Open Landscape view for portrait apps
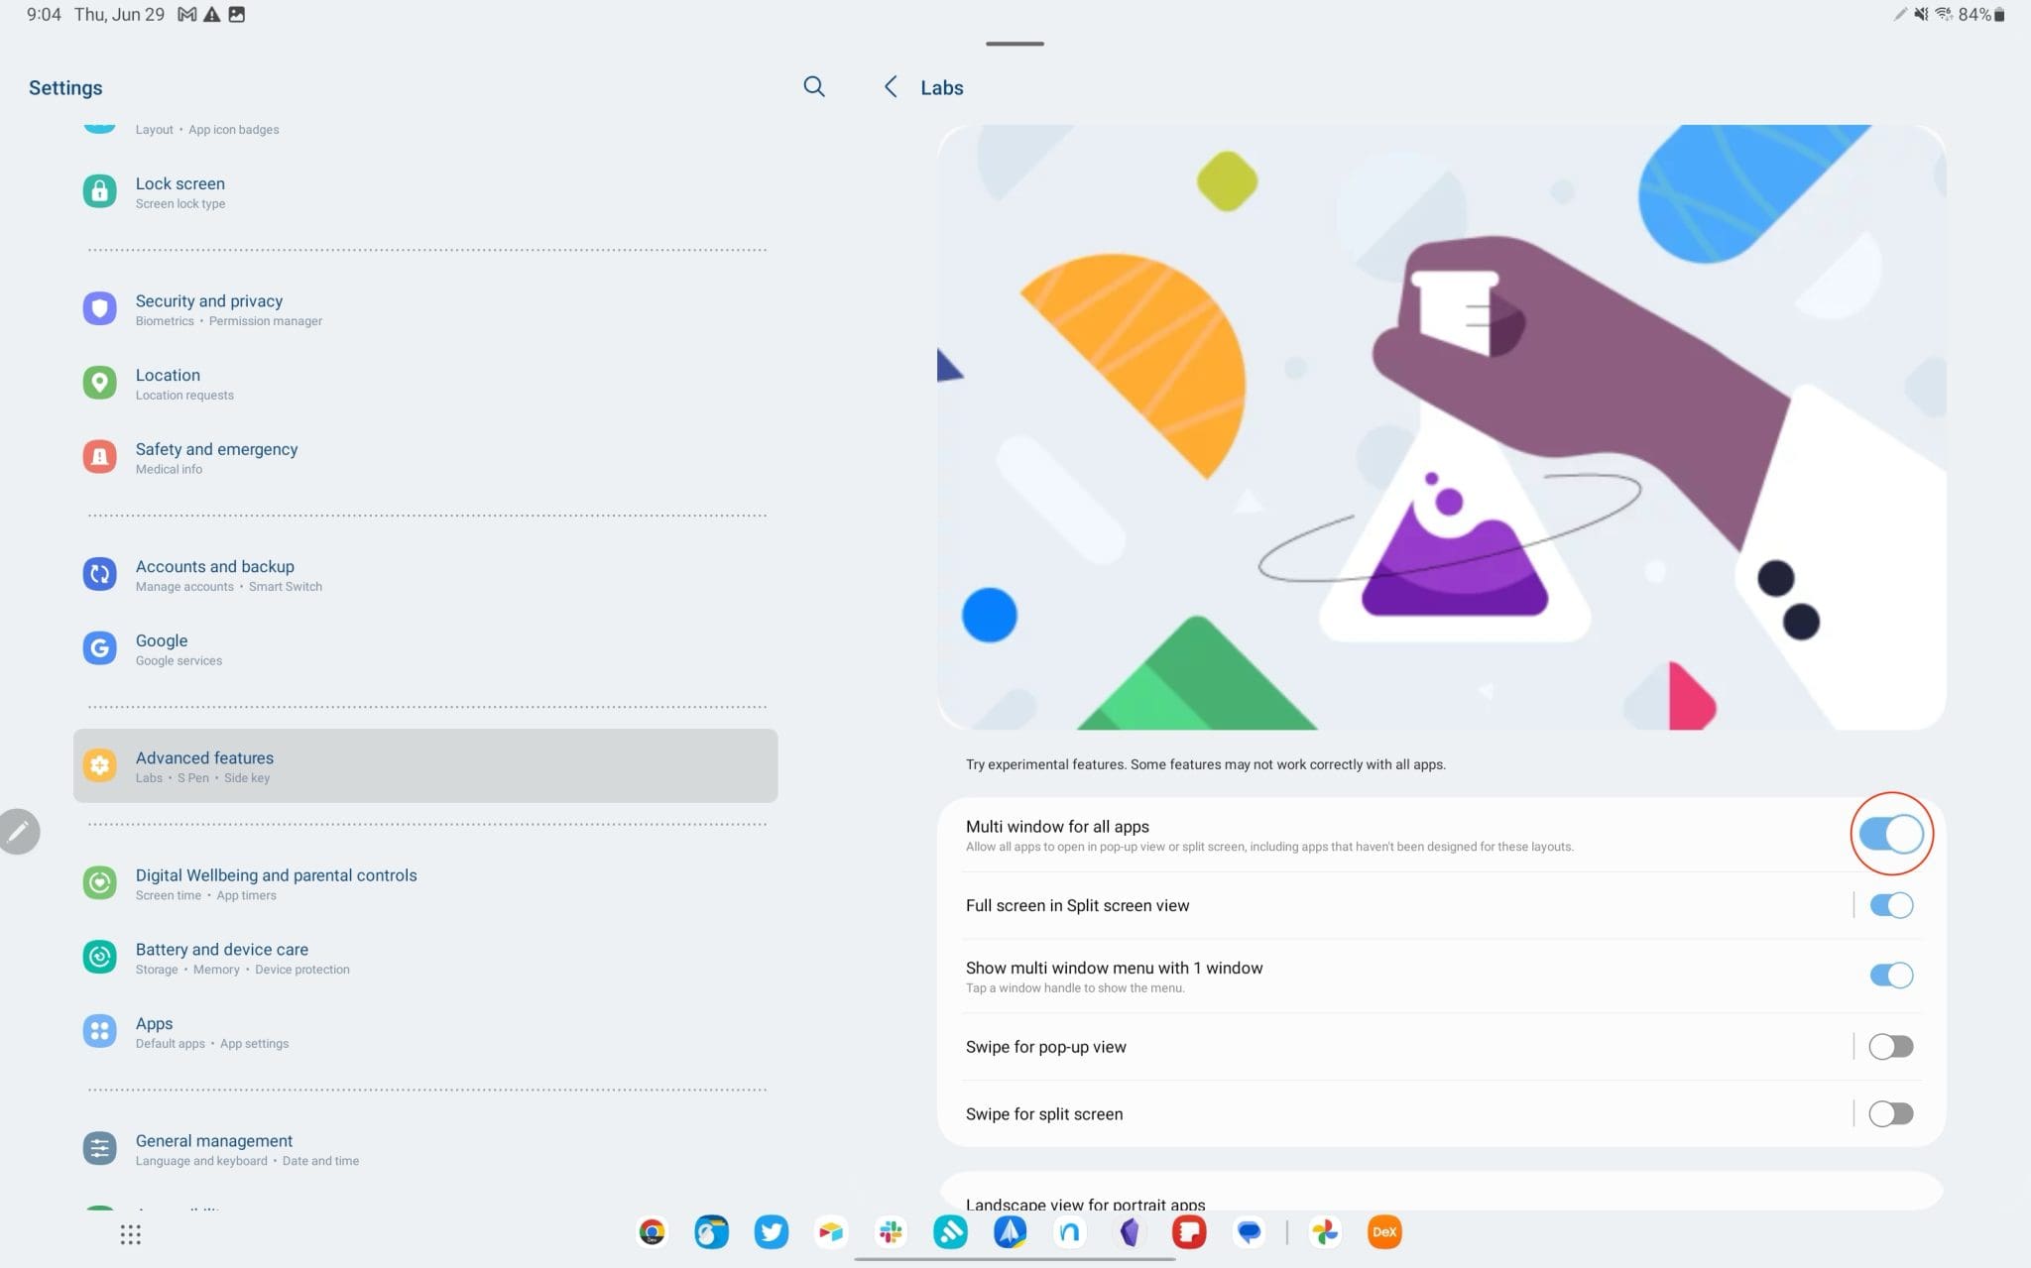 click(1441, 1194)
